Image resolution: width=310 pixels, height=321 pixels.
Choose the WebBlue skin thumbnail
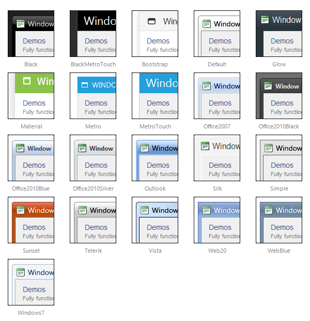279,220
